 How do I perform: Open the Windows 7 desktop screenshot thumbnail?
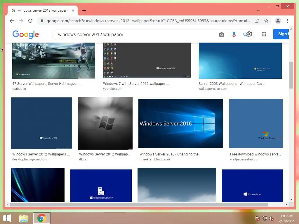(x=147, y=60)
